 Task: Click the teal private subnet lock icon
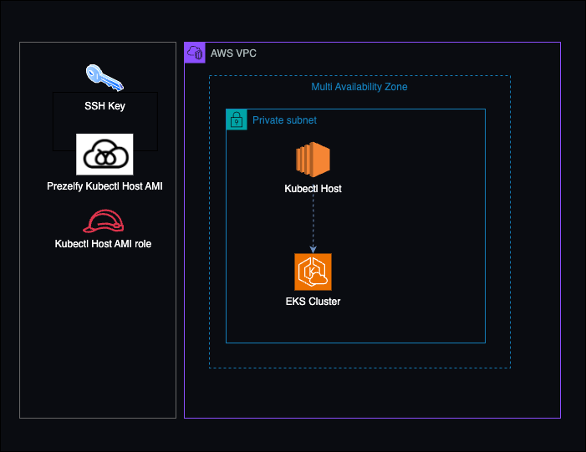pyautogui.click(x=237, y=119)
